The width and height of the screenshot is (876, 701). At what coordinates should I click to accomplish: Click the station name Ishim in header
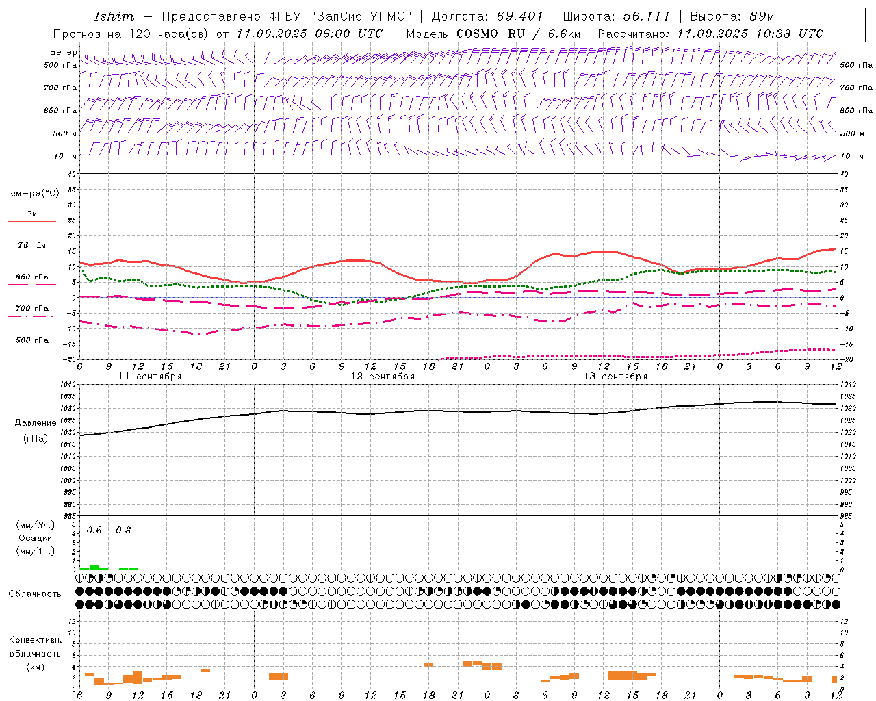coord(114,16)
